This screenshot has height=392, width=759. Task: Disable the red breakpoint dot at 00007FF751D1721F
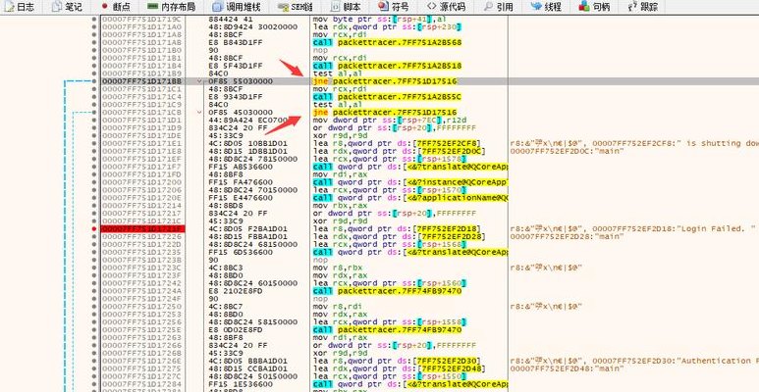(94, 228)
